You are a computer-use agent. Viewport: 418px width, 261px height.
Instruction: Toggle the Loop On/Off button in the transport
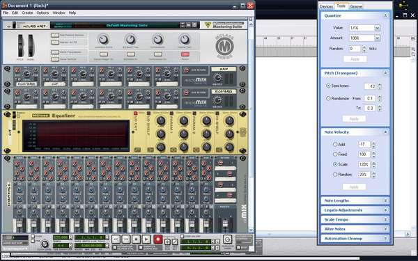(227, 239)
